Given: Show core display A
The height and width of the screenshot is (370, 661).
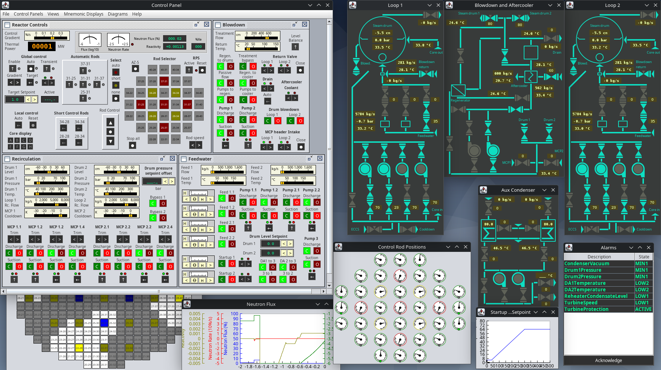Looking at the screenshot, I should 11,140.
